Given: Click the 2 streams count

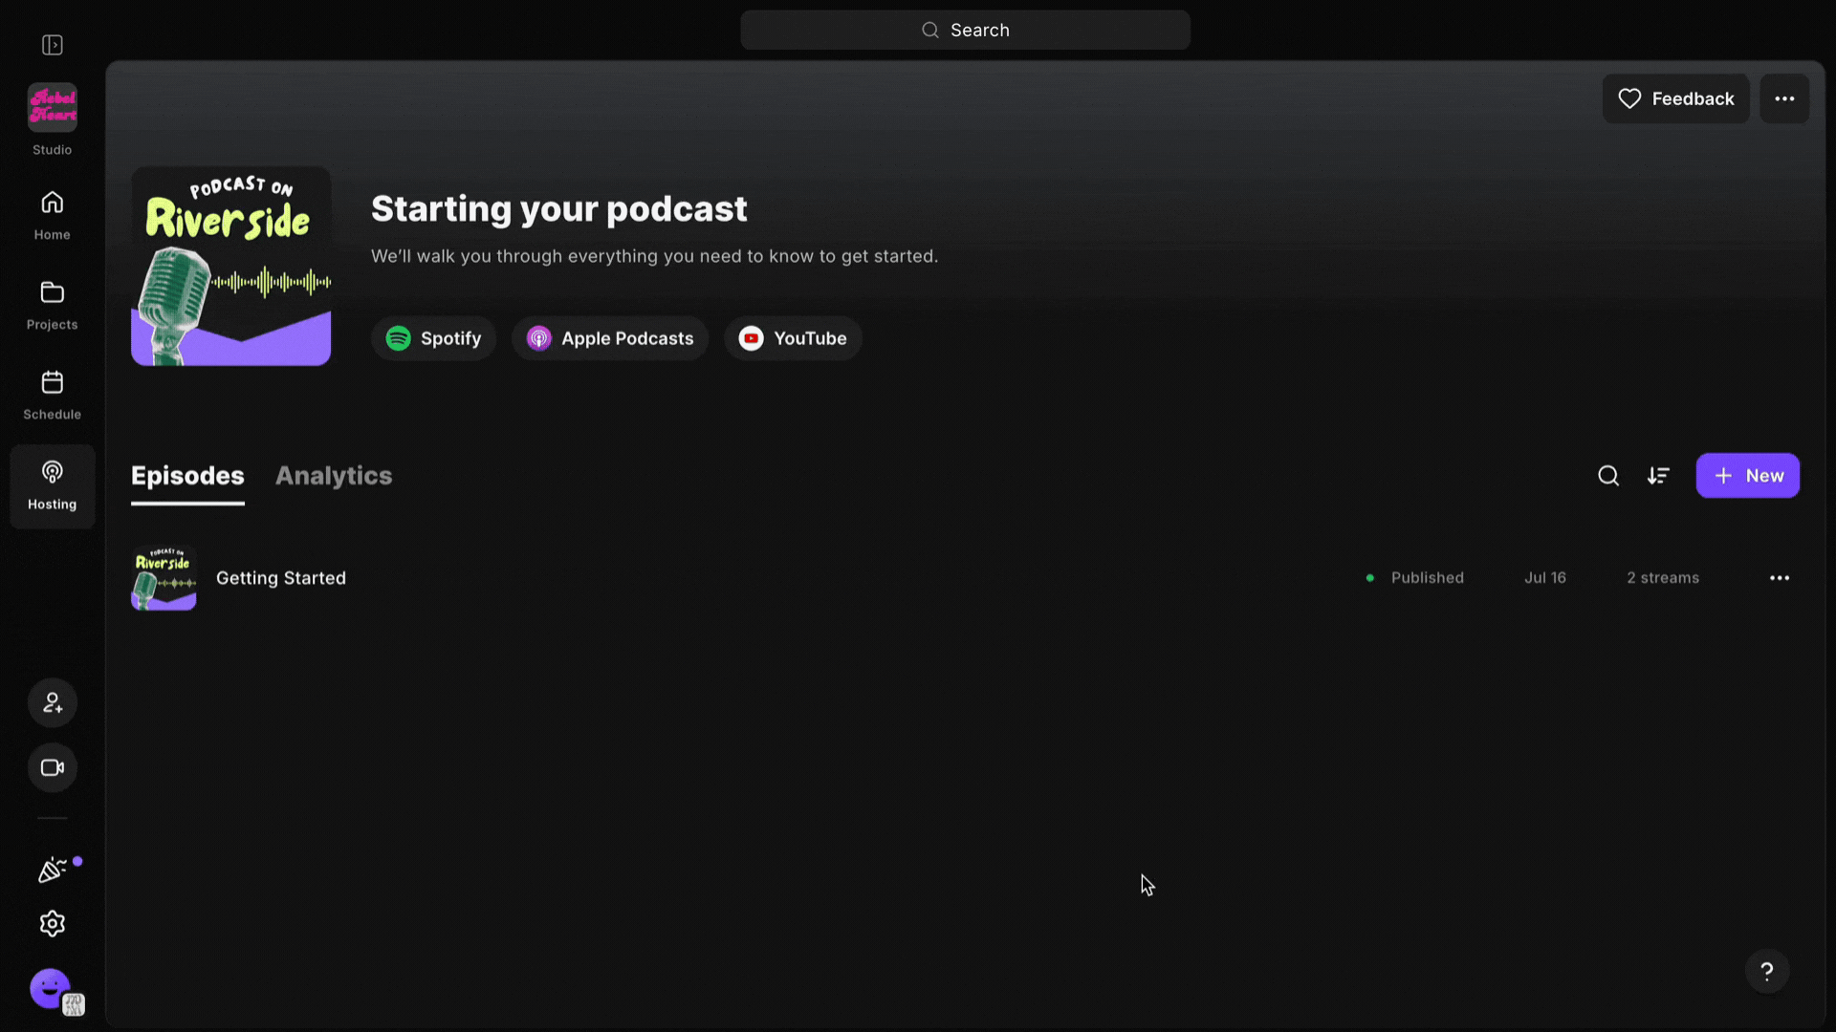Looking at the screenshot, I should point(1663,578).
